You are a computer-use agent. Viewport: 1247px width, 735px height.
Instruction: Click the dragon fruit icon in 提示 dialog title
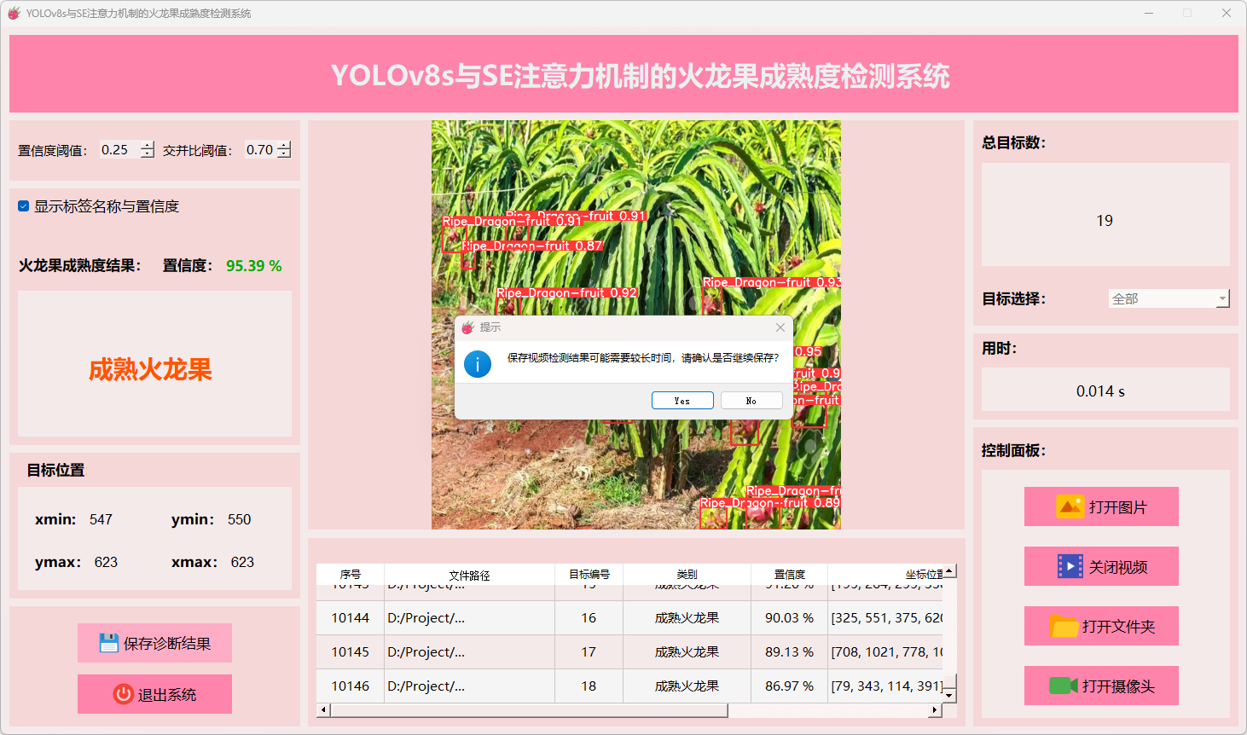coord(467,327)
